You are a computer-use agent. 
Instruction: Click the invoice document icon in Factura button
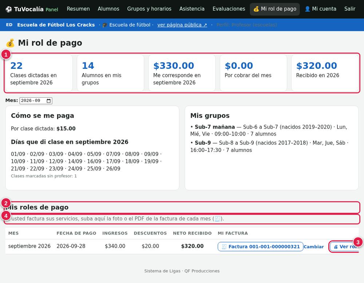pyautogui.click(x=224, y=247)
